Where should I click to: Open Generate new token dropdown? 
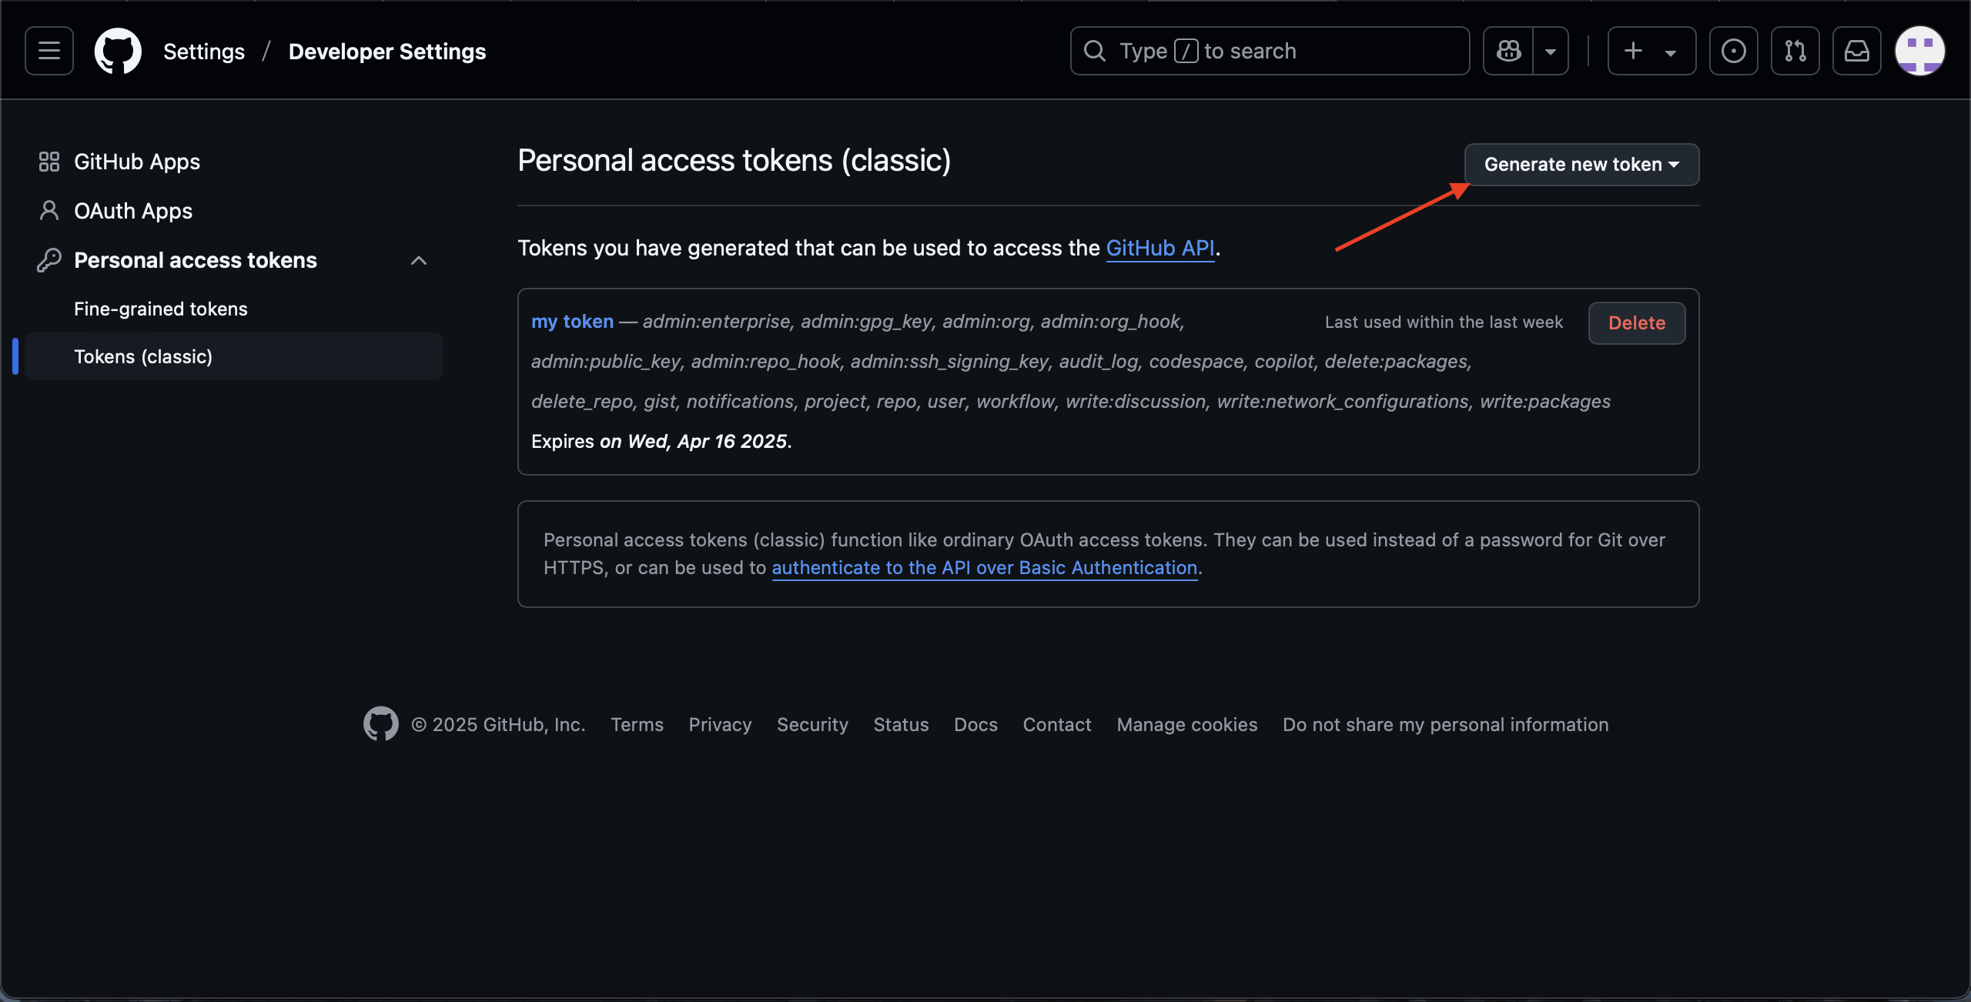(1581, 164)
